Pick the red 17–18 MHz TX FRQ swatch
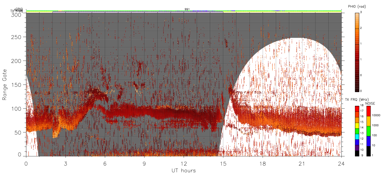Viewport: 384px width, 177px height. (357, 109)
